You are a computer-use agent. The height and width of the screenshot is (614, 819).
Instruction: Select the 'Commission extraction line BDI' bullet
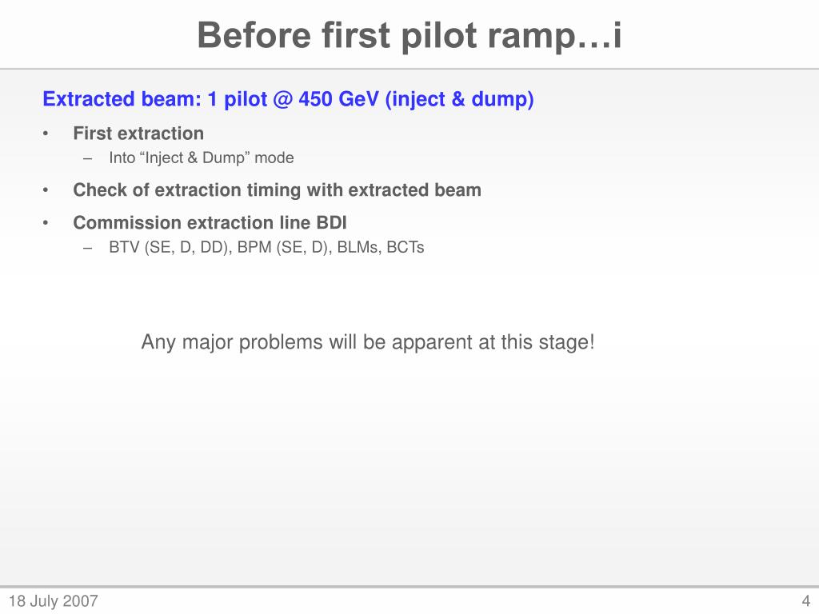pos(210,223)
